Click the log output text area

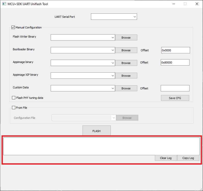click(101, 146)
